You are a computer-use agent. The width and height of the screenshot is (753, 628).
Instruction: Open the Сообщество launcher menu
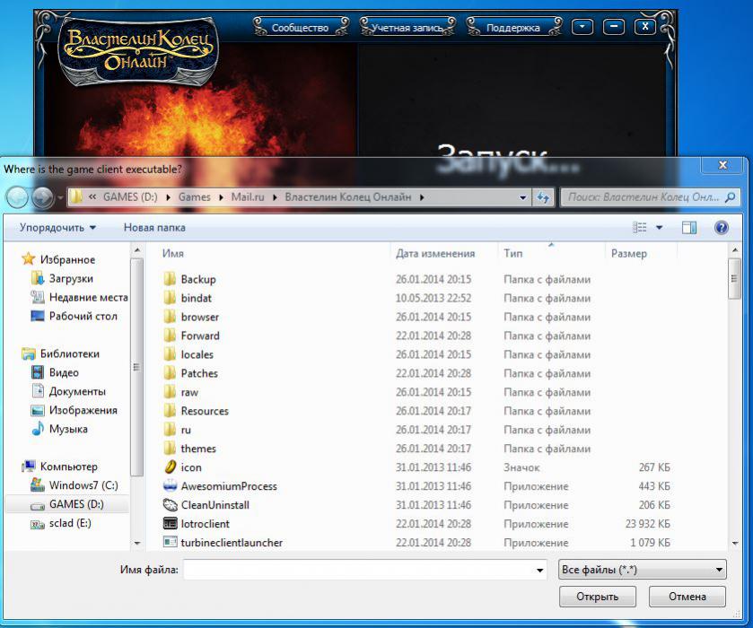coord(300,28)
